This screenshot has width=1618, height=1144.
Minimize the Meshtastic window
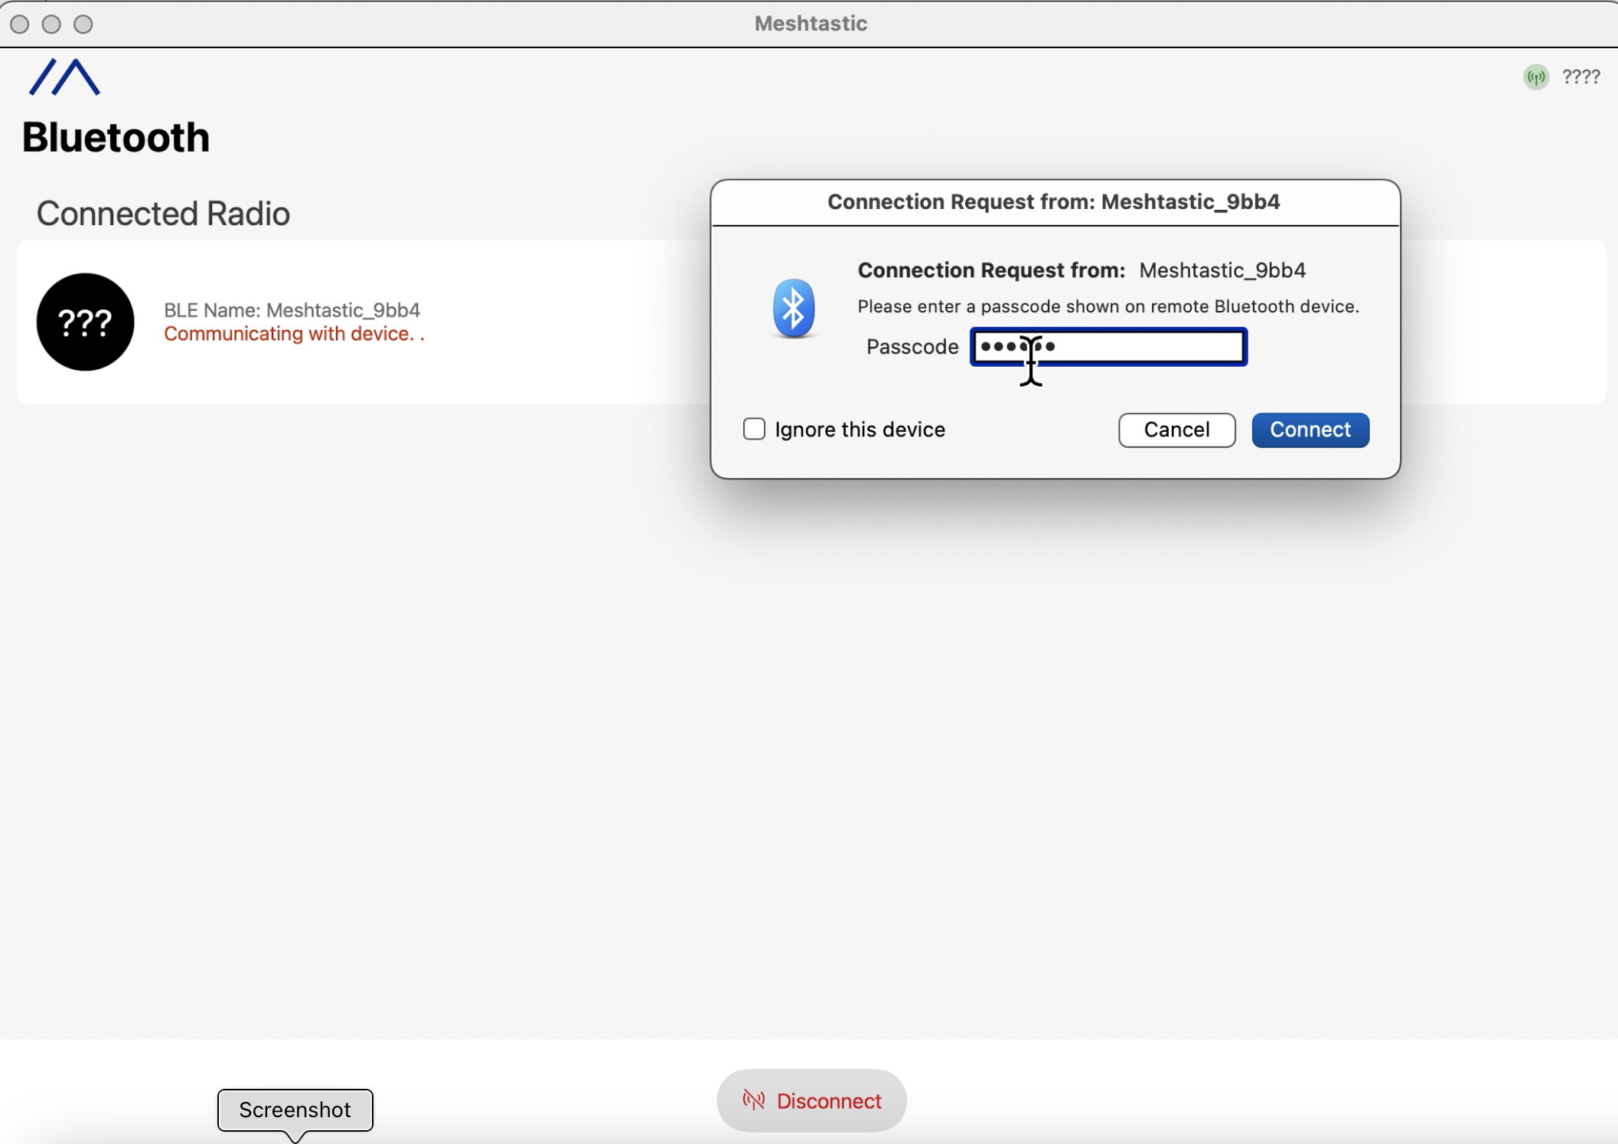pyautogui.click(x=51, y=25)
